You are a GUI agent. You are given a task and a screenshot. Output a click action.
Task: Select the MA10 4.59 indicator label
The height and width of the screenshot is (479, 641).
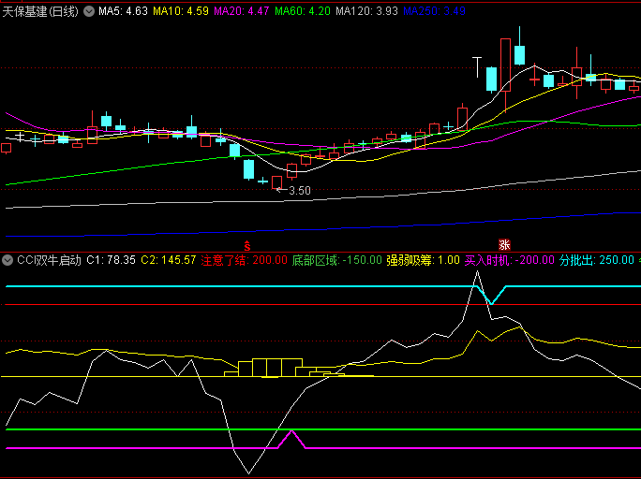point(181,11)
